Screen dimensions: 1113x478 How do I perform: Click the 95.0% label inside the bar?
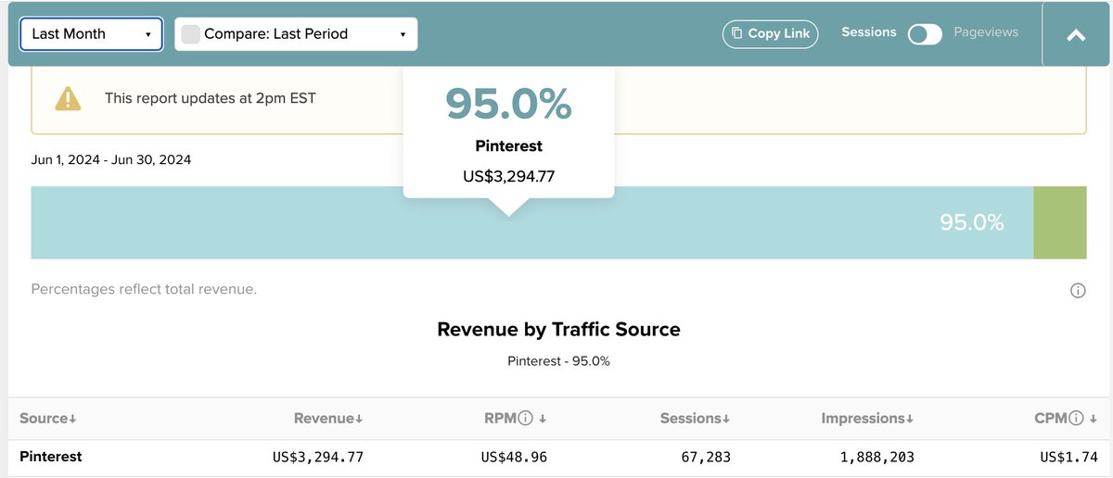972,222
